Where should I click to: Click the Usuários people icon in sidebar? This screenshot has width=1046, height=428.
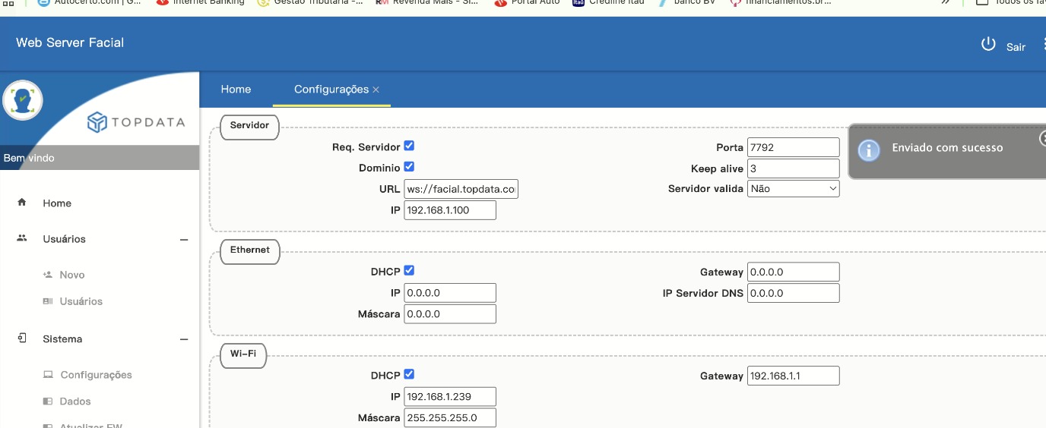pos(22,238)
